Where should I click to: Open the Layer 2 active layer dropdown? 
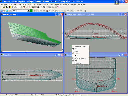(28, 11)
